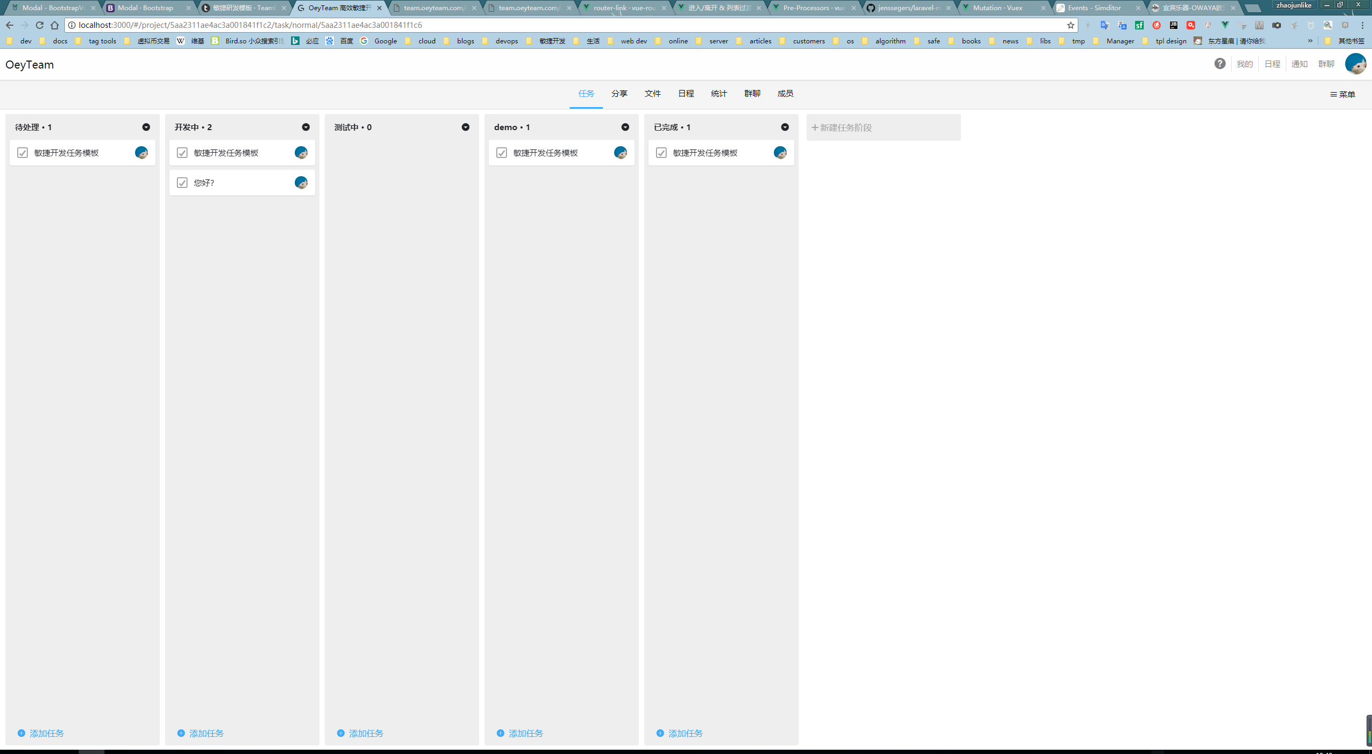This screenshot has height=754, width=1372.
Task: Click assignee avatar on 您好? task
Action: point(301,183)
